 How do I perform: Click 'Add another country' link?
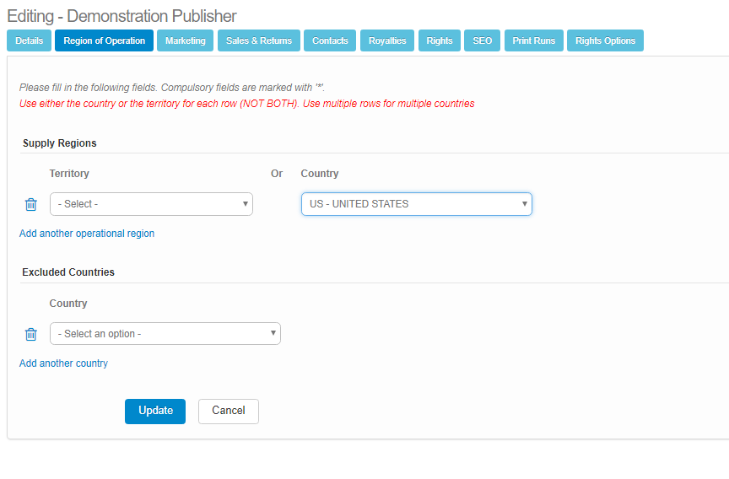click(63, 363)
